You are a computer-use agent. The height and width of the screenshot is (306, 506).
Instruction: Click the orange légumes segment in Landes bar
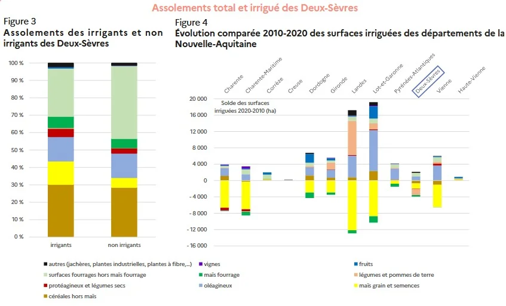(352, 138)
